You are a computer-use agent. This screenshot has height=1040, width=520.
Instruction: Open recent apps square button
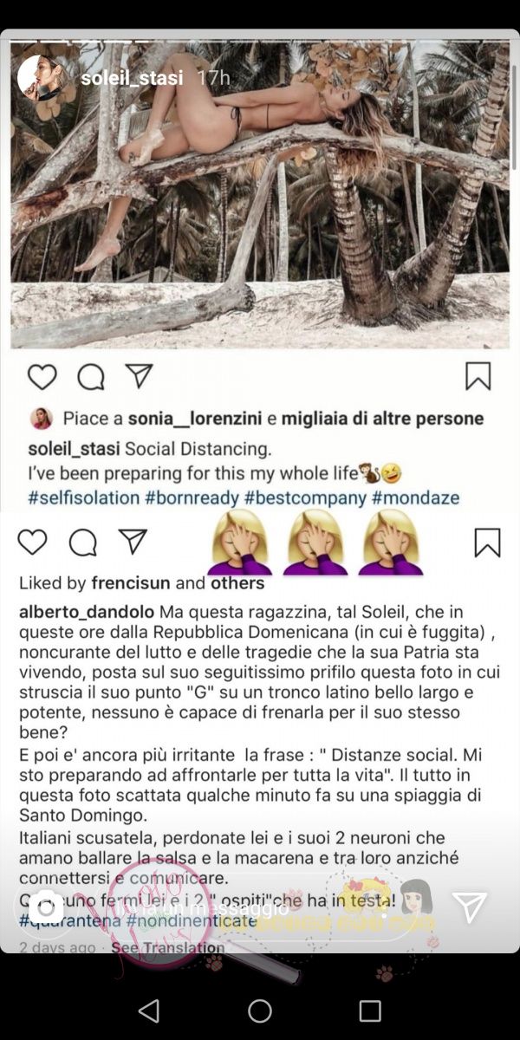pyautogui.click(x=370, y=1011)
